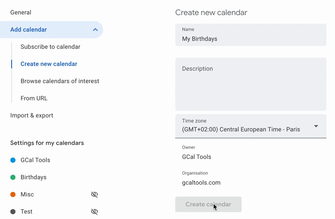Toggle visibility eye icon for Misc calendar
This screenshot has width=335, height=219.
(95, 194)
